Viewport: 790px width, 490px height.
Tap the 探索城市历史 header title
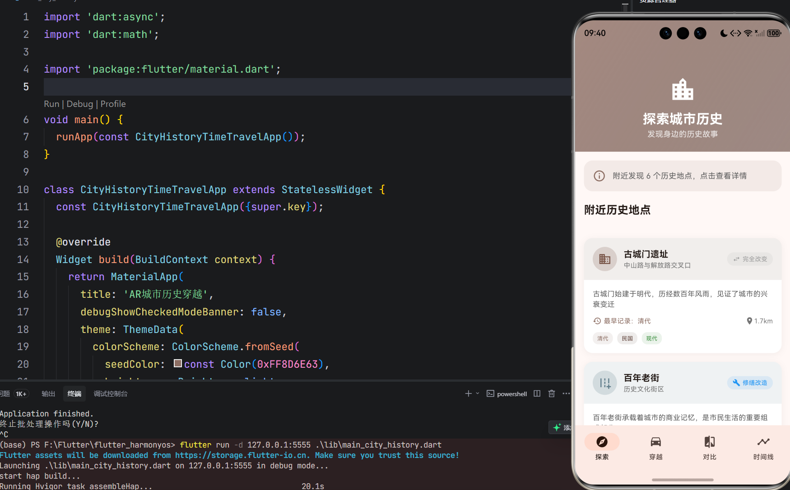point(683,119)
